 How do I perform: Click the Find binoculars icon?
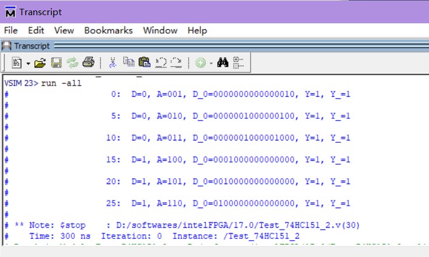pos(223,62)
